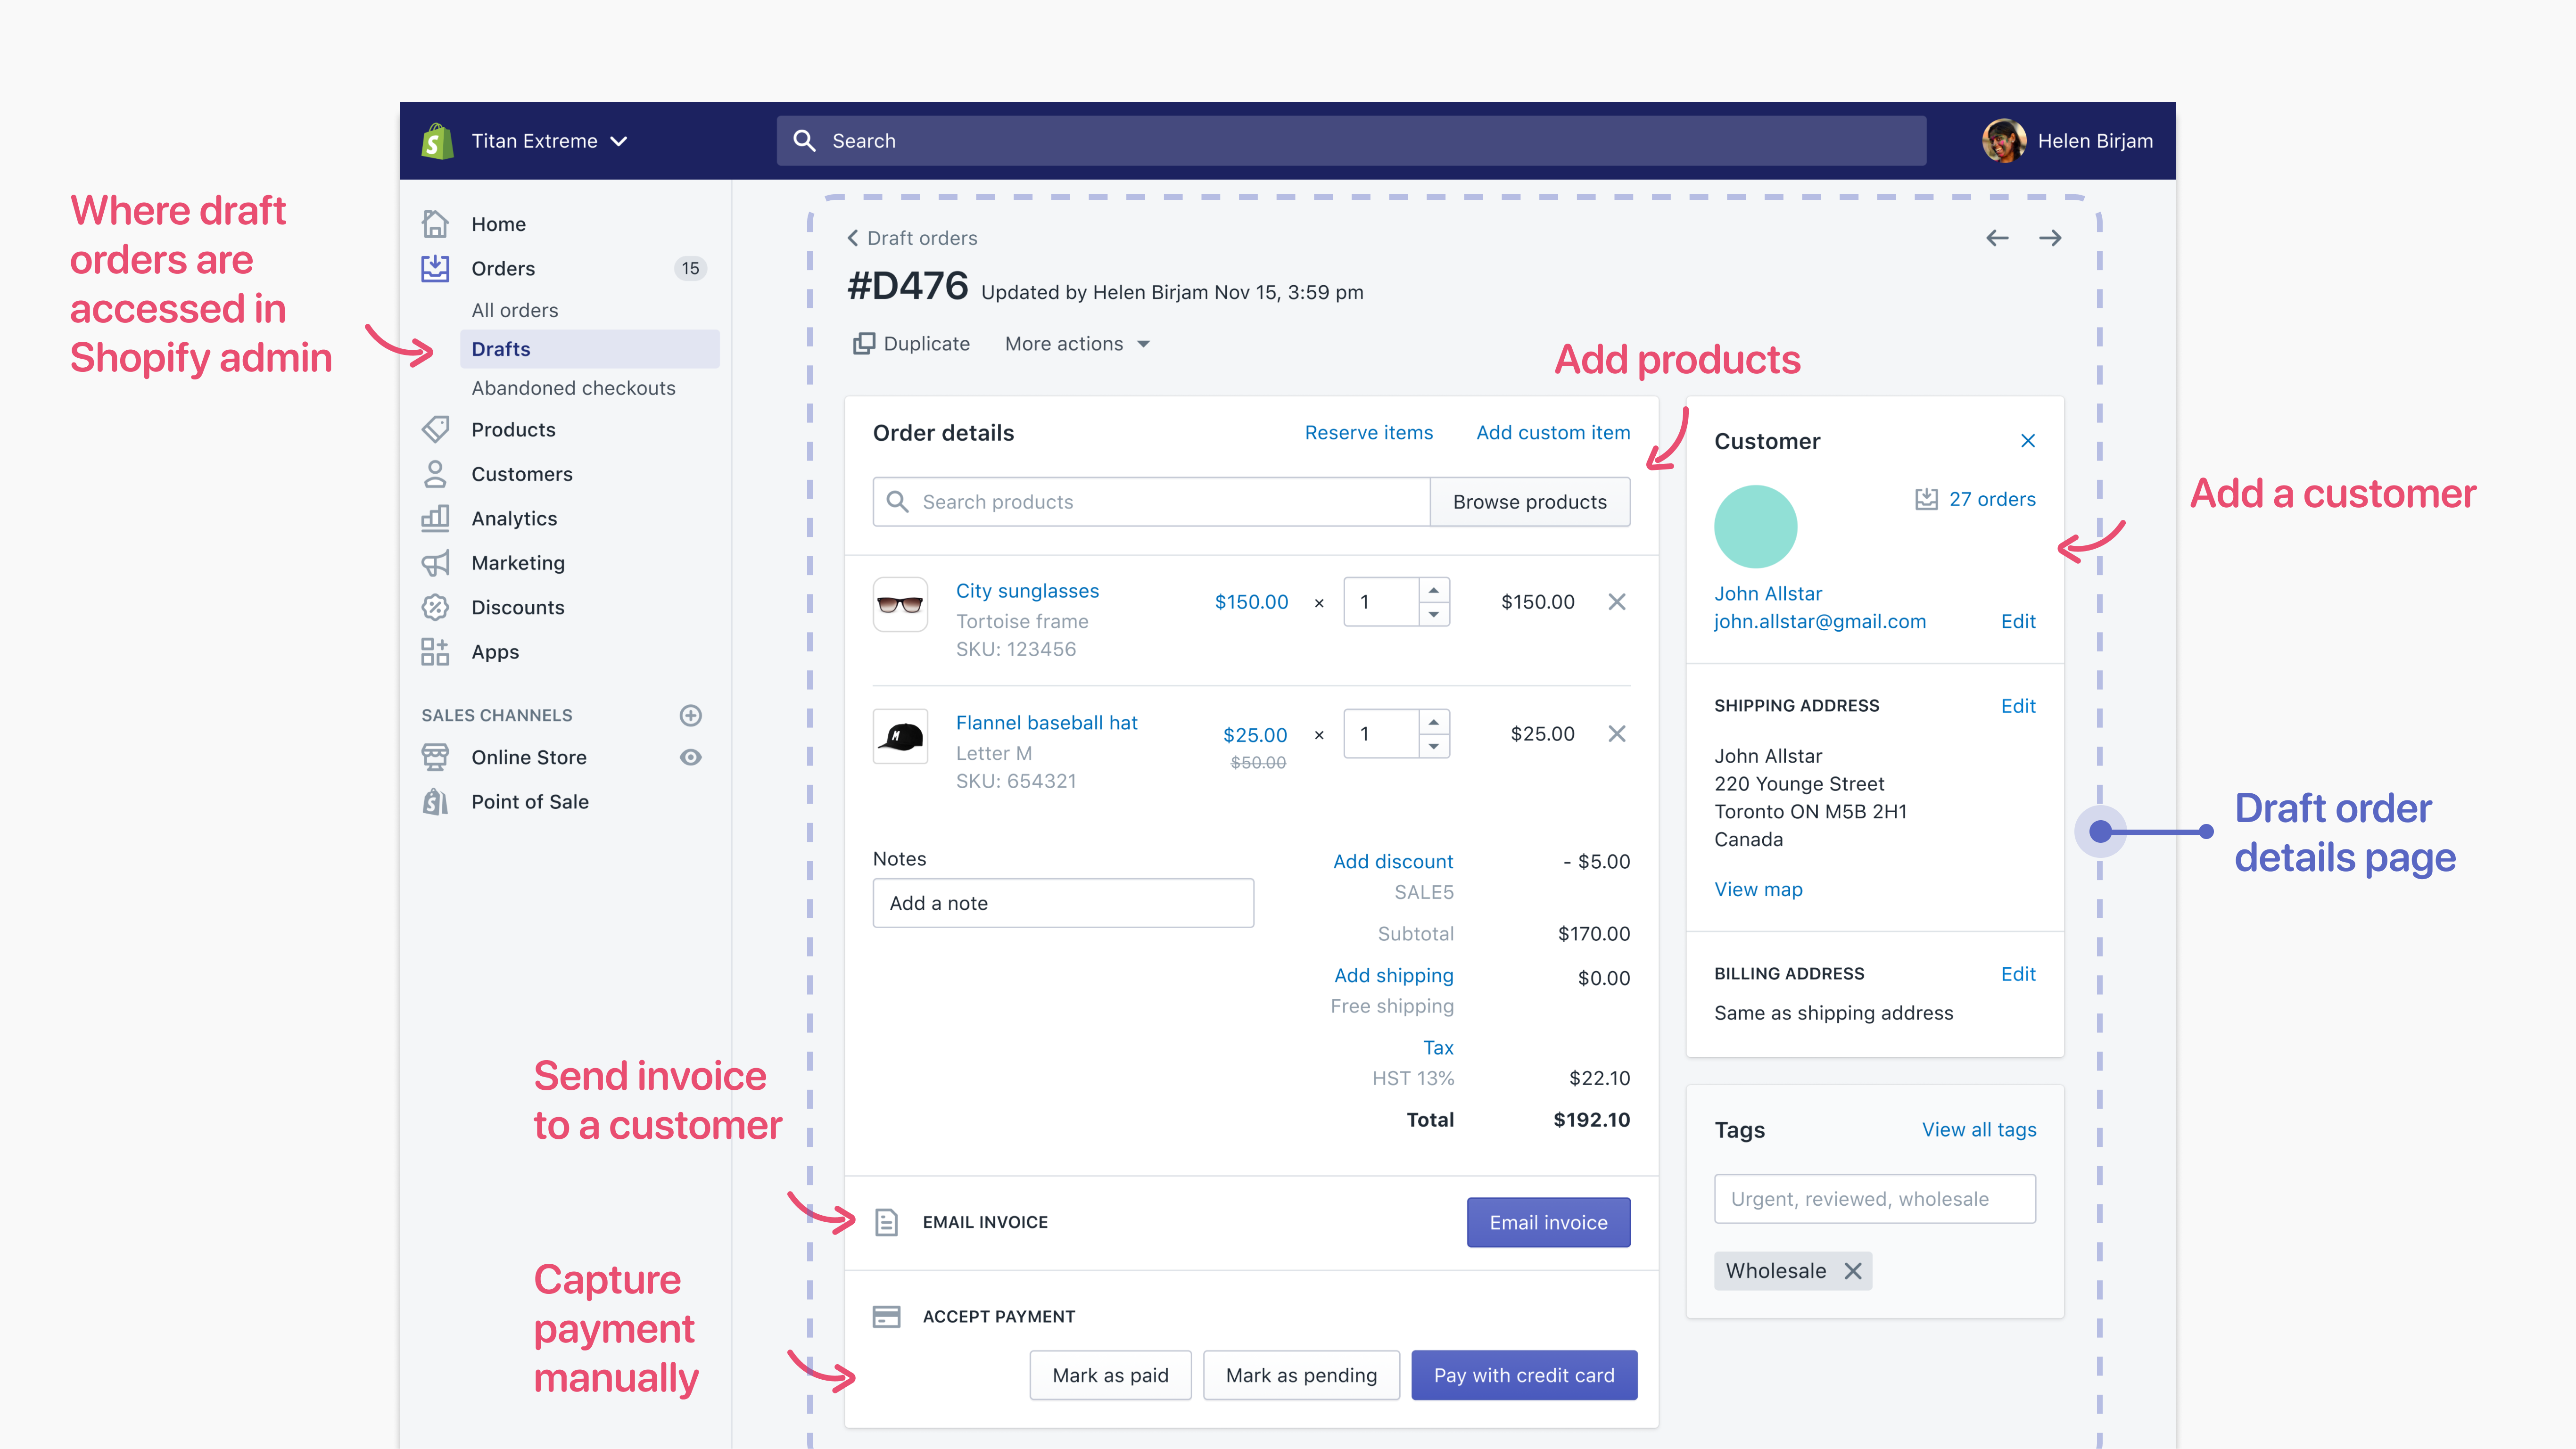Click the Shopify logo icon
Viewport: 2576px width, 1449px height.
437,141
